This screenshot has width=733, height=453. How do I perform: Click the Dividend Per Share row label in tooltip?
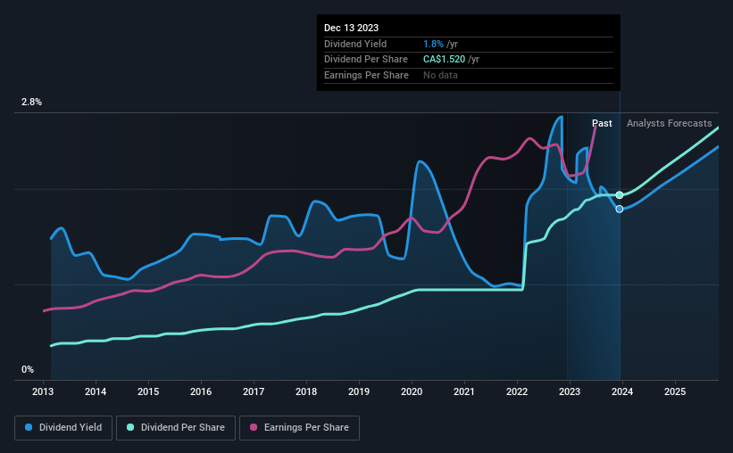click(x=365, y=60)
